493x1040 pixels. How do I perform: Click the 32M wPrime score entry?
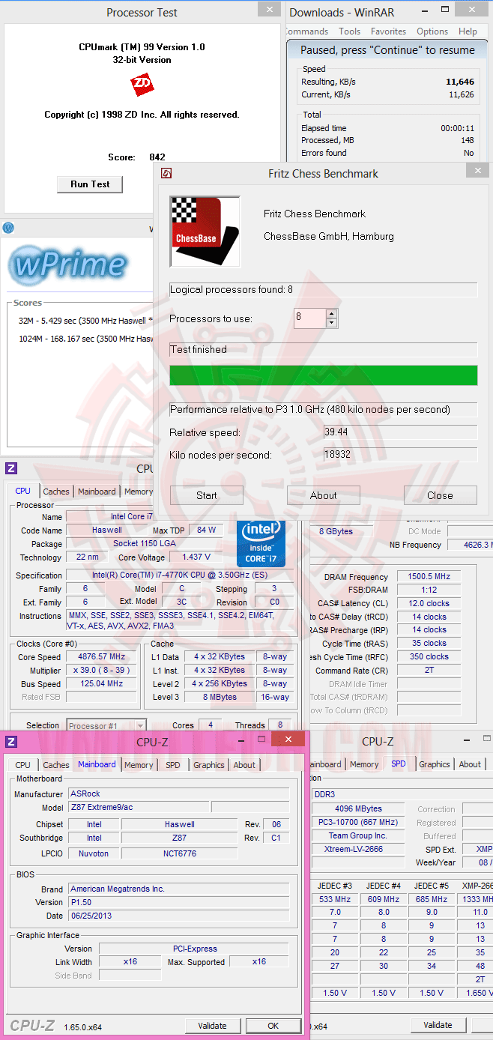[x=86, y=320]
